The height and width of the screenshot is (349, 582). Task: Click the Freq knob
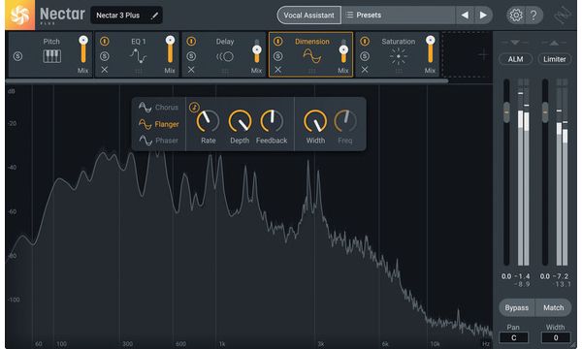[x=345, y=121]
